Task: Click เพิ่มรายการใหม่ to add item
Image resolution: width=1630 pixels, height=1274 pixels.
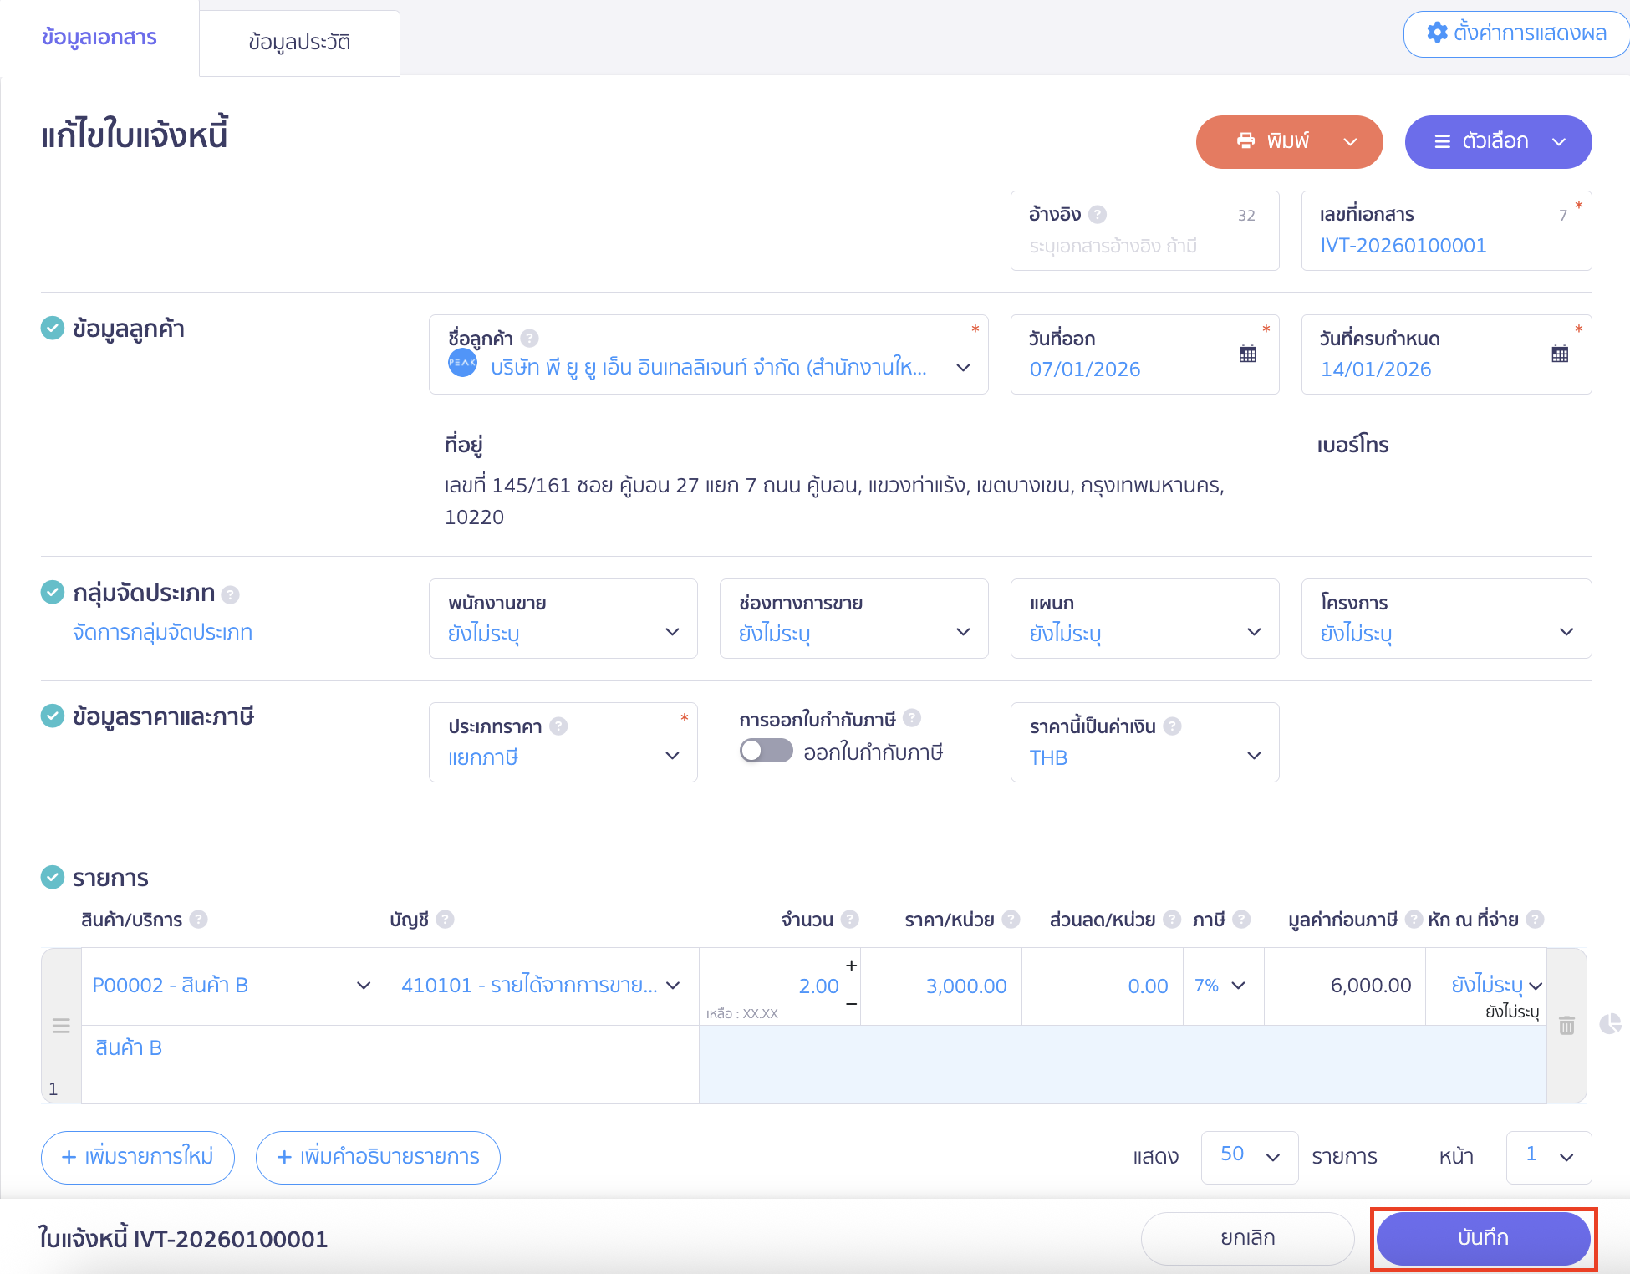Action: pos(137,1157)
